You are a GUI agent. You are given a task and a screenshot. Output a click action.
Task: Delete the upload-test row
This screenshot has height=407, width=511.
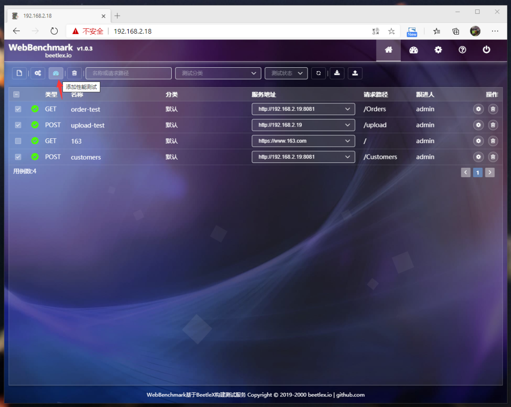coord(493,125)
